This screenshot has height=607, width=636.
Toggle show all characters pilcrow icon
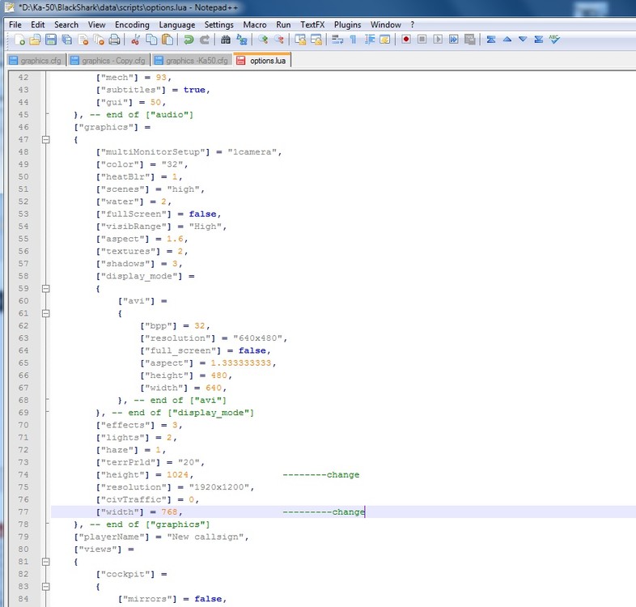353,39
